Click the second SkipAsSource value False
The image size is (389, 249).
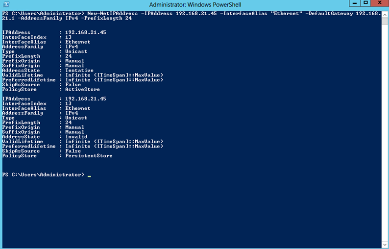pyautogui.click(x=73, y=151)
